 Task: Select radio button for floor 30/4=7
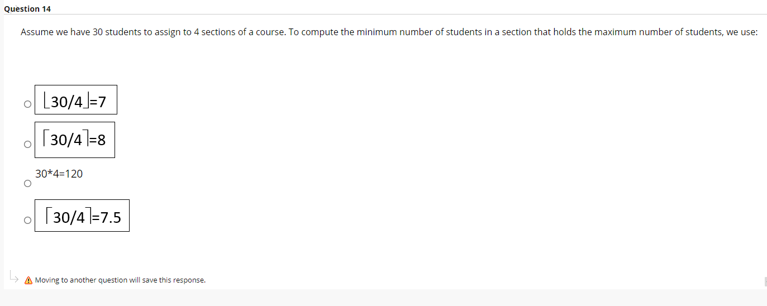coord(27,104)
